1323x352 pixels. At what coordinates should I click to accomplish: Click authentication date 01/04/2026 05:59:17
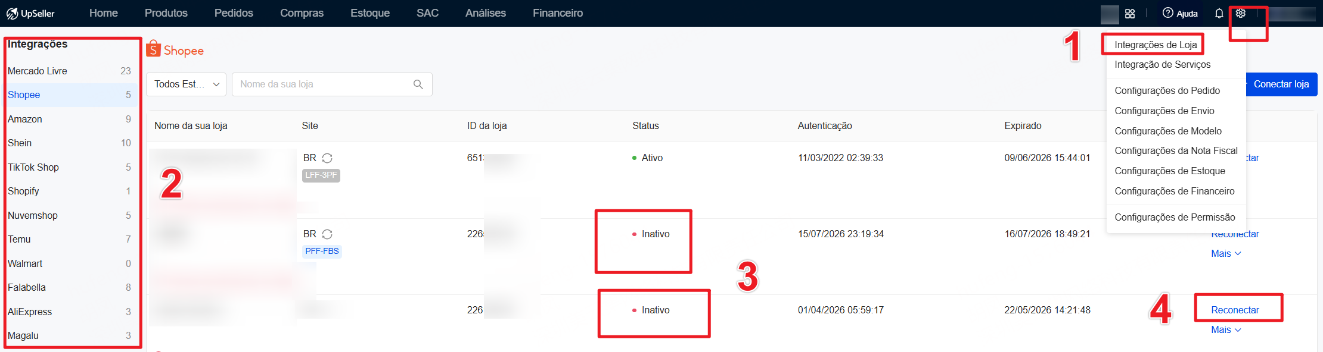point(840,310)
